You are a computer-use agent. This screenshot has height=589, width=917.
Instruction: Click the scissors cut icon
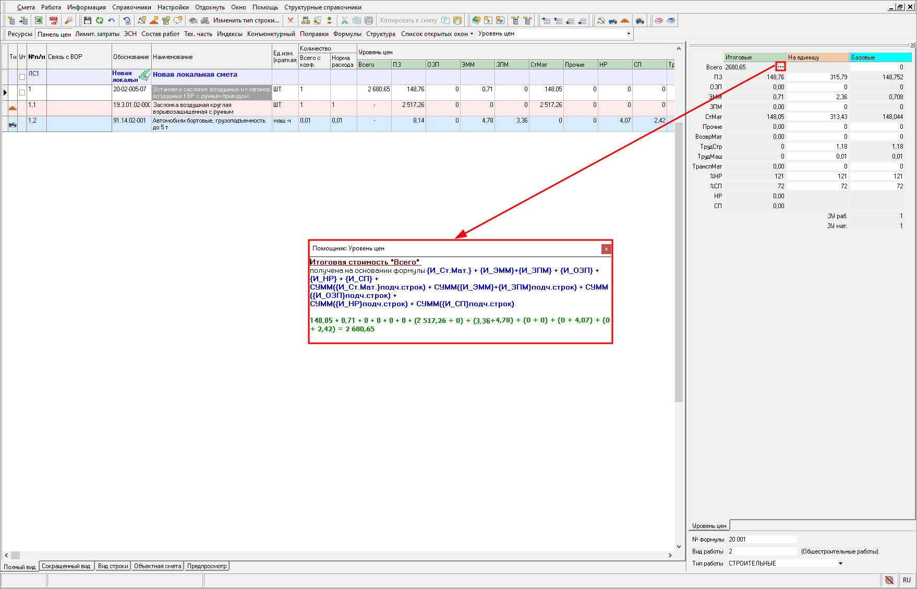tap(344, 20)
